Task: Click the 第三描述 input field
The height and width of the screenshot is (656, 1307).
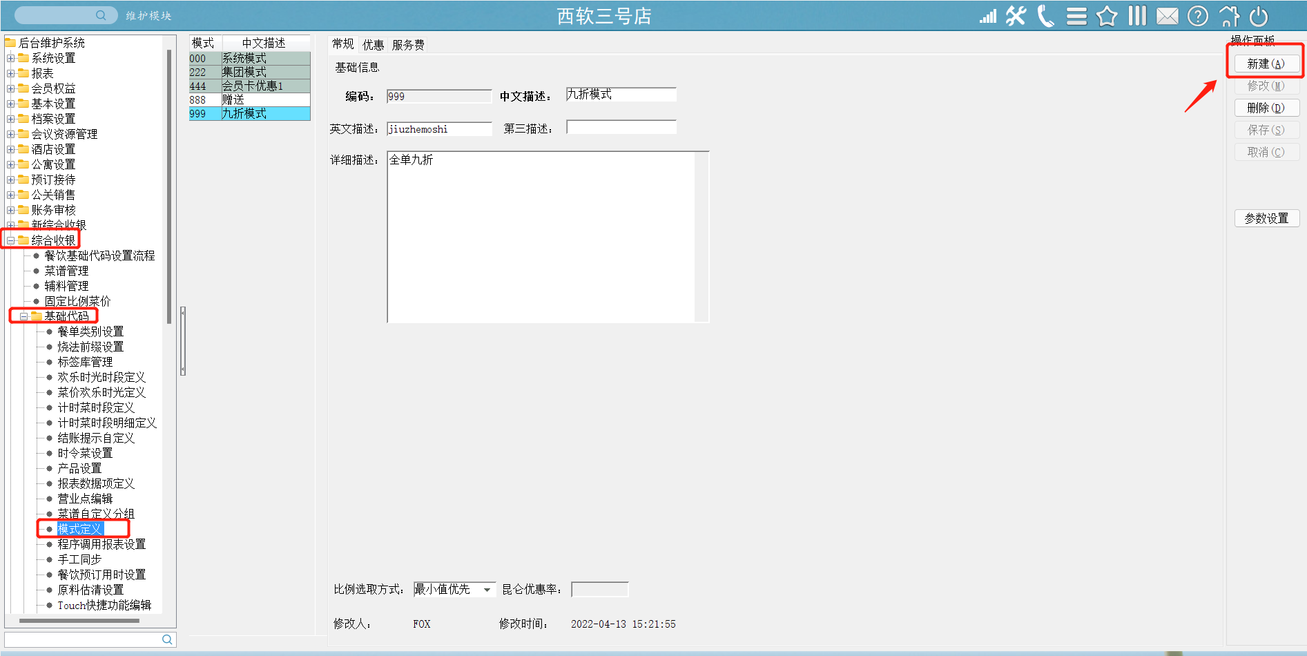Action: 621,128
